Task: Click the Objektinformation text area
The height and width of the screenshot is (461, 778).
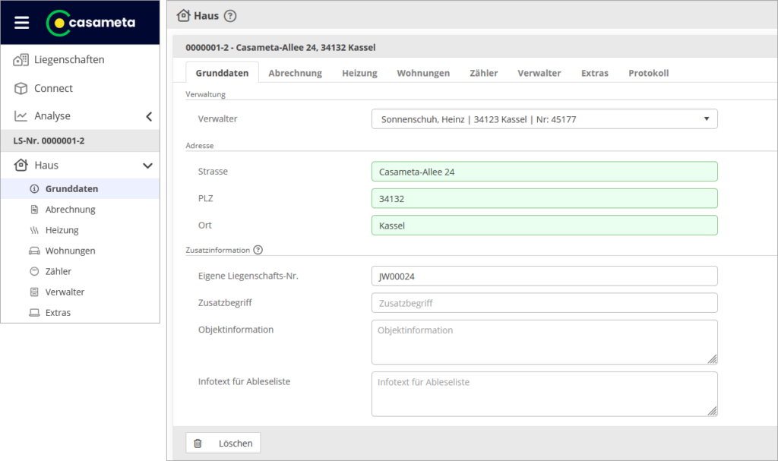Action: tap(544, 342)
